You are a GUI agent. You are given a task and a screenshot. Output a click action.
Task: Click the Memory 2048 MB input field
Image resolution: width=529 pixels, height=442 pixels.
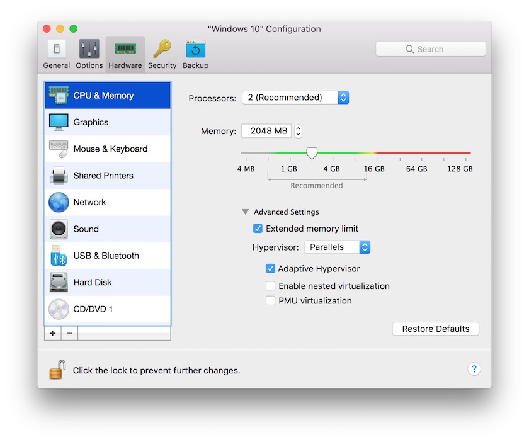(266, 131)
